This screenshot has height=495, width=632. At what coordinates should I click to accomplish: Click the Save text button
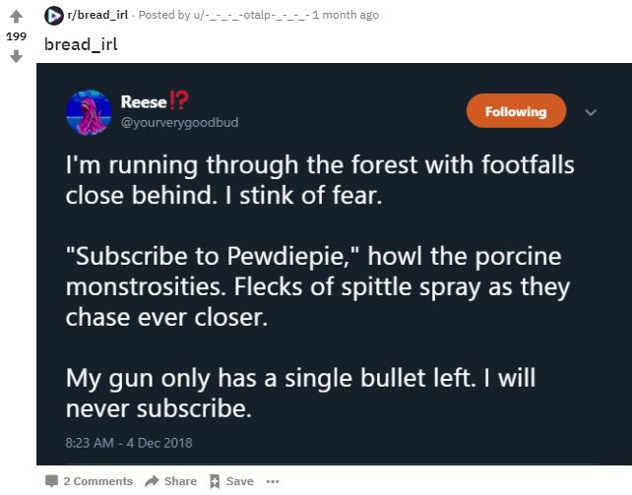click(240, 481)
